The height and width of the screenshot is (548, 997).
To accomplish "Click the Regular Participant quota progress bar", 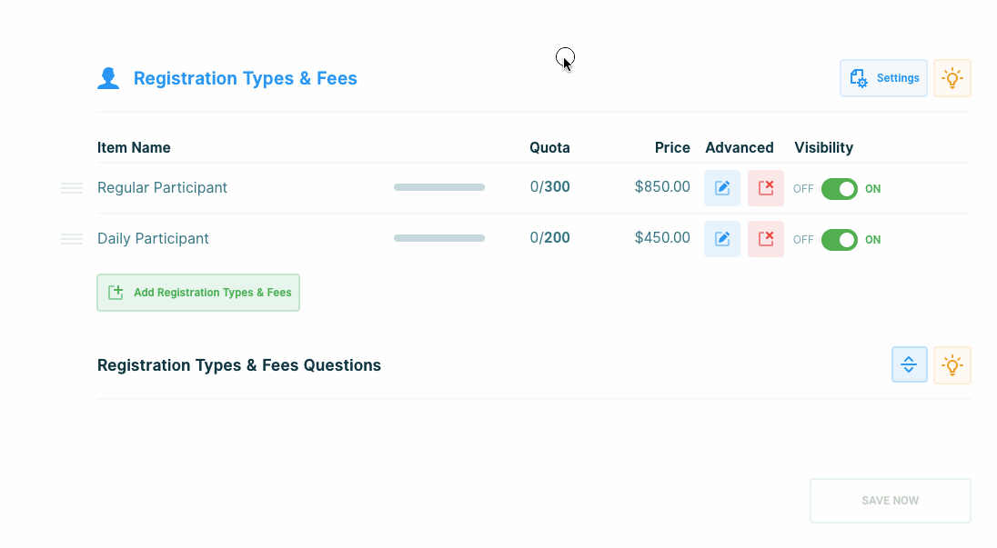I will pyautogui.click(x=439, y=187).
